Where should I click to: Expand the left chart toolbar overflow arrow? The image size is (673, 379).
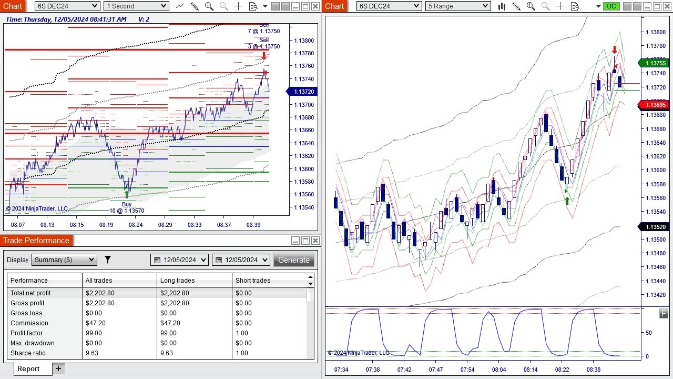coord(265,6)
